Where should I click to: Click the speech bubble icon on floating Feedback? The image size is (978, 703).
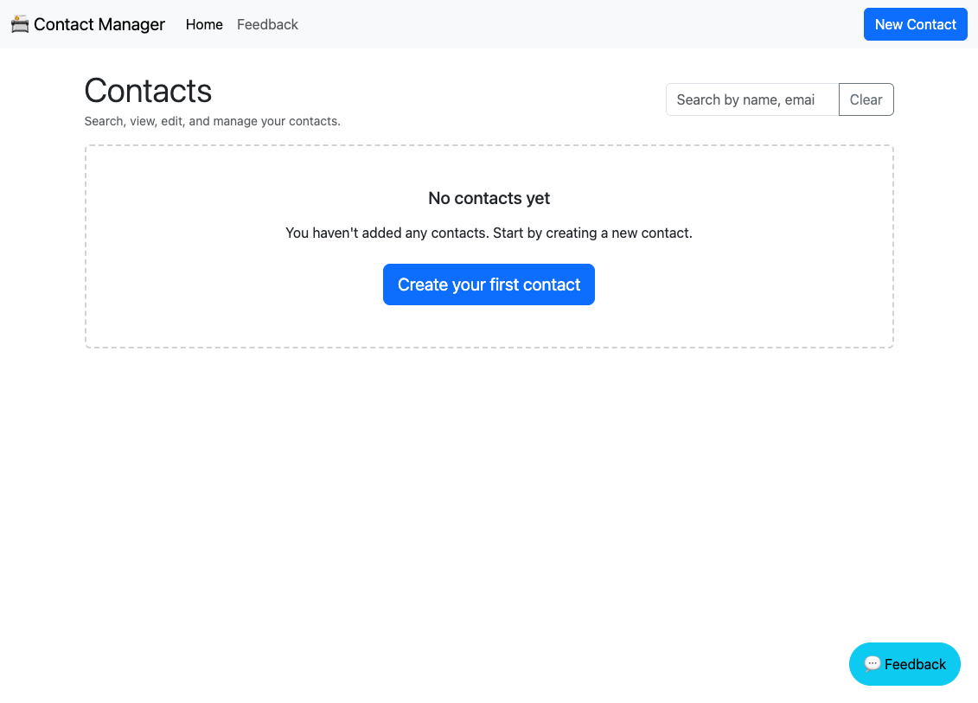(873, 664)
